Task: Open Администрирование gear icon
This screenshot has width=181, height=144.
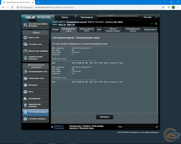Action: click(25, 105)
